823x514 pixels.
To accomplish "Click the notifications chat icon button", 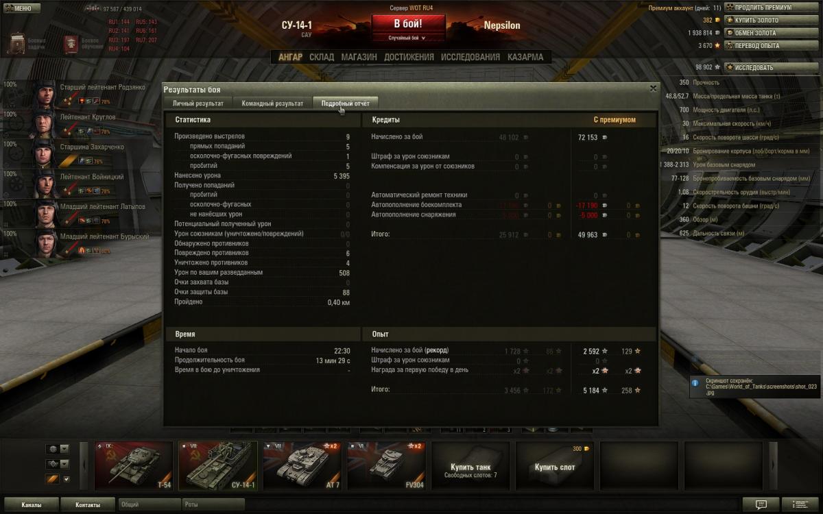I will 761,504.
